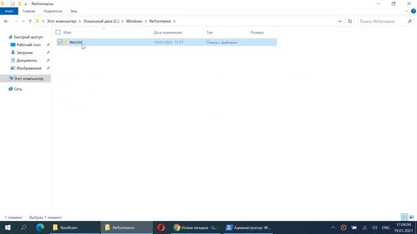
Task: Click date 19.01.2021 15:57 of WinSAT
Action: click(169, 42)
